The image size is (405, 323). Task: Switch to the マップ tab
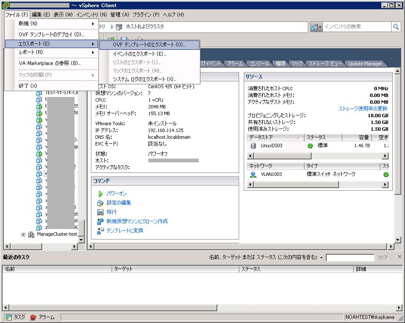pyautogui.click(x=297, y=64)
